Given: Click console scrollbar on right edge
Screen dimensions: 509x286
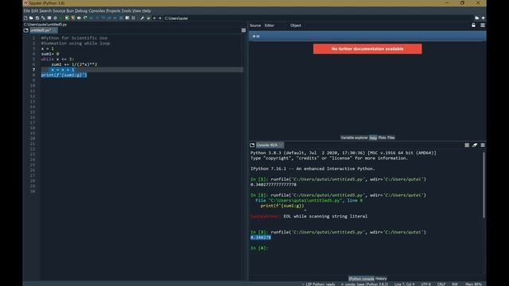Looking at the screenshot, I should 484,185.
